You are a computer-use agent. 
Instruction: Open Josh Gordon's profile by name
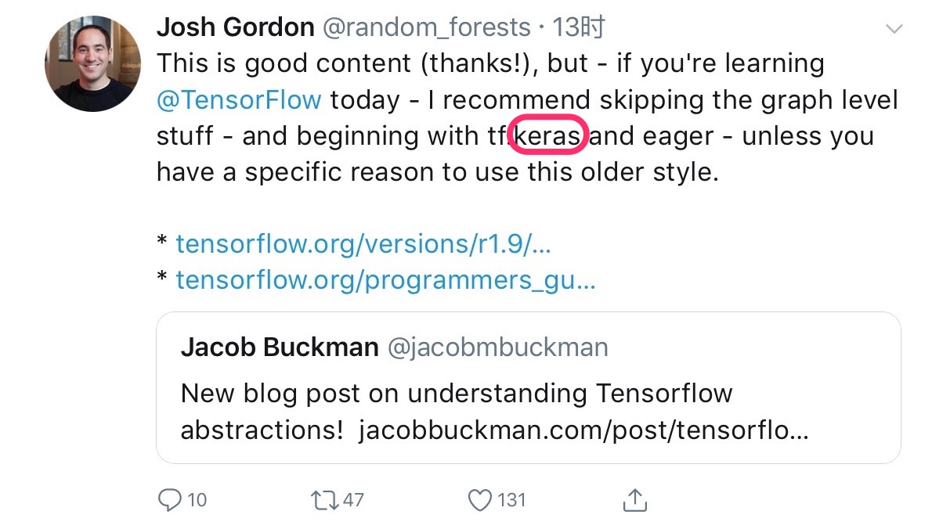[235, 28]
